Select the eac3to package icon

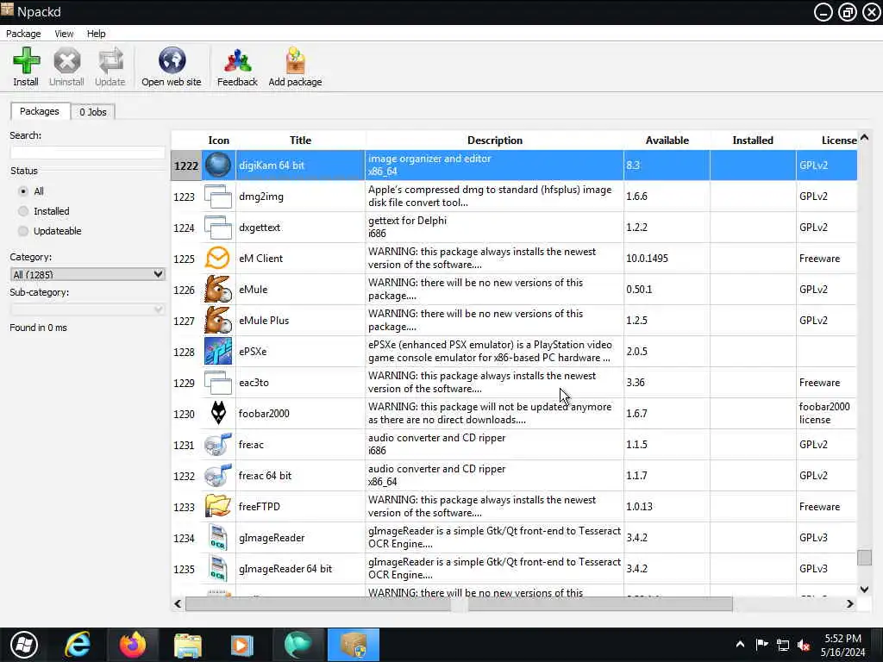(218, 383)
